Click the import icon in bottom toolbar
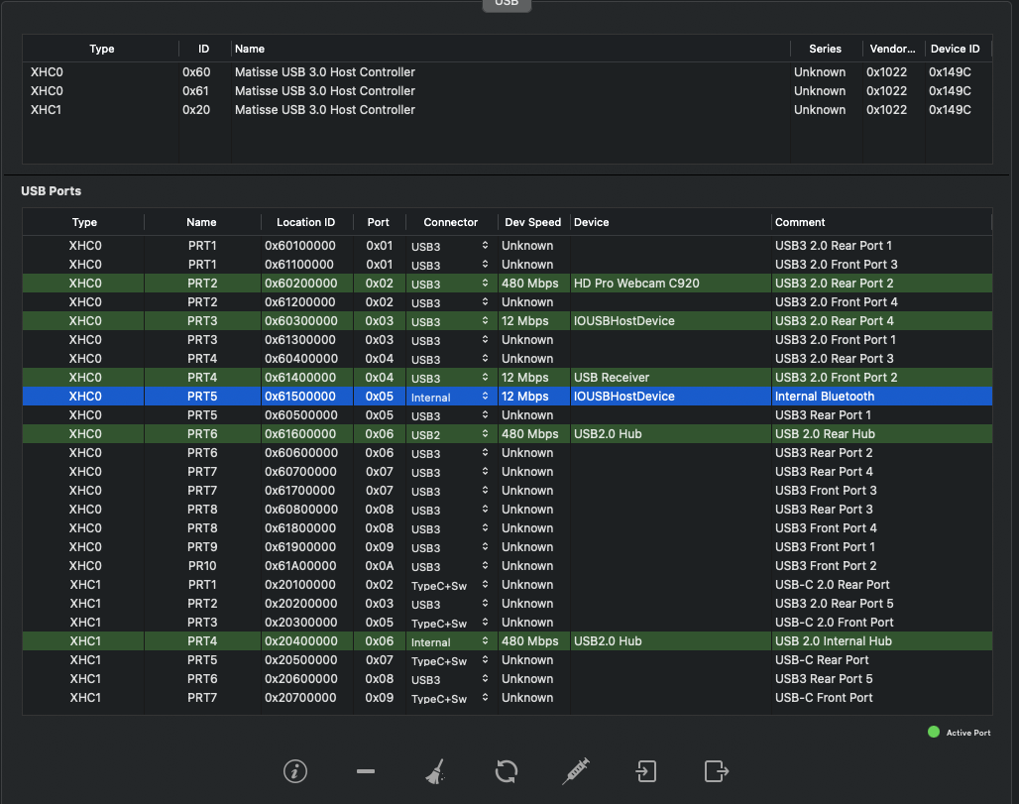 (x=645, y=771)
